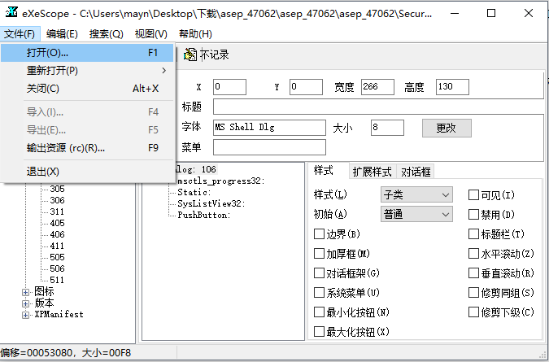Switch to the 扩展样式 tab
549x362 pixels.
373,172
